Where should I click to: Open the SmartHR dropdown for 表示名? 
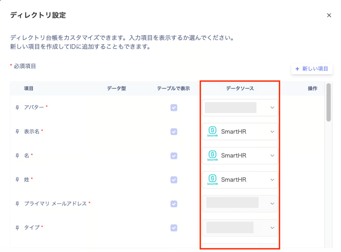coord(240,132)
